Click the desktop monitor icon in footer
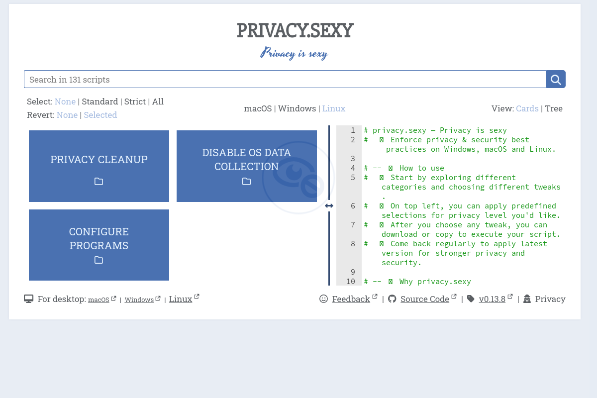The width and height of the screenshot is (597, 398). [x=29, y=299]
